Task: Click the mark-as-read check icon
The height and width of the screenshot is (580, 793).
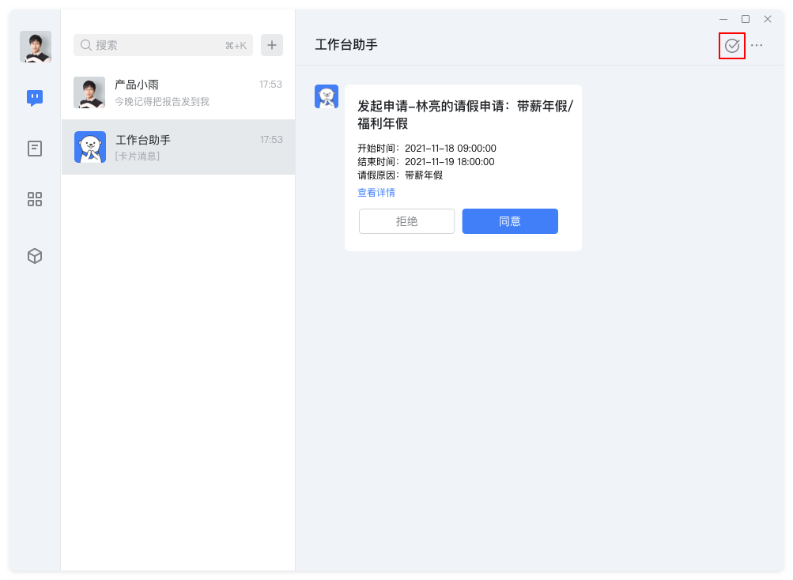Action: [x=731, y=45]
